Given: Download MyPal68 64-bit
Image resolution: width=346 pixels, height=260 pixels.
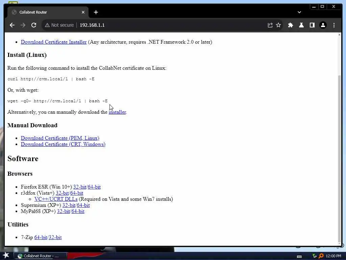Looking at the screenshot, I should pos(78,211).
